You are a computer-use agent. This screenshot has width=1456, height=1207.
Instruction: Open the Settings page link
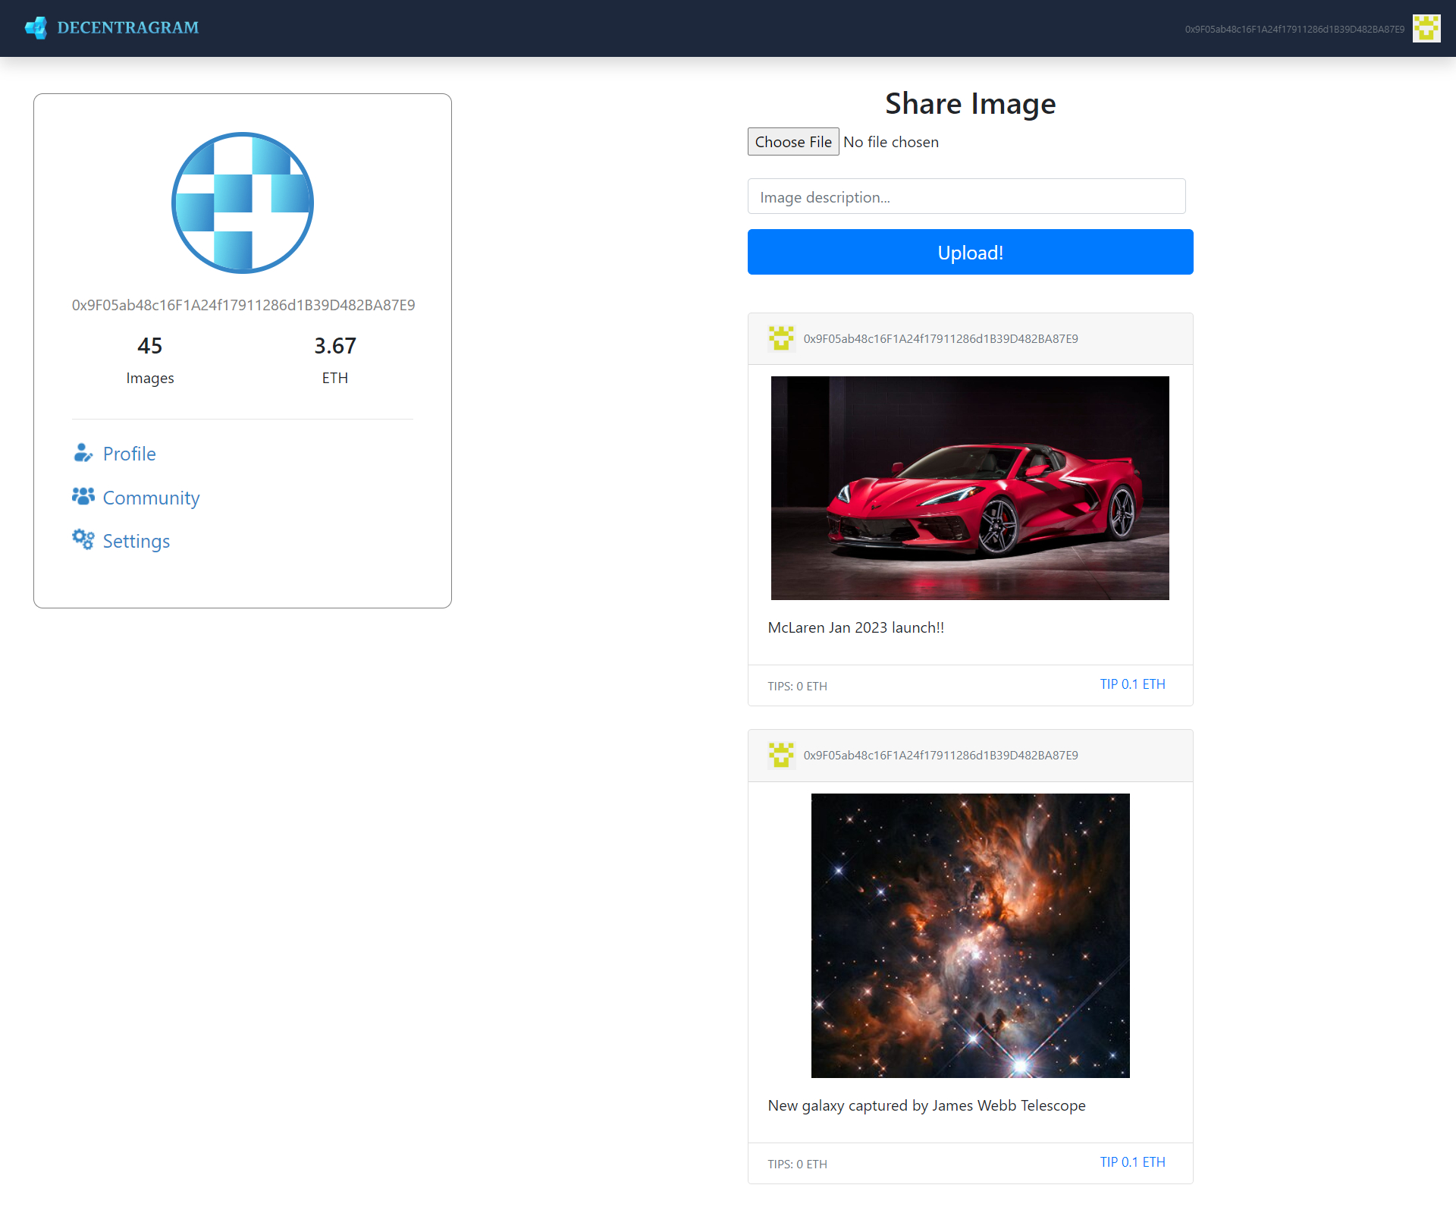(136, 540)
